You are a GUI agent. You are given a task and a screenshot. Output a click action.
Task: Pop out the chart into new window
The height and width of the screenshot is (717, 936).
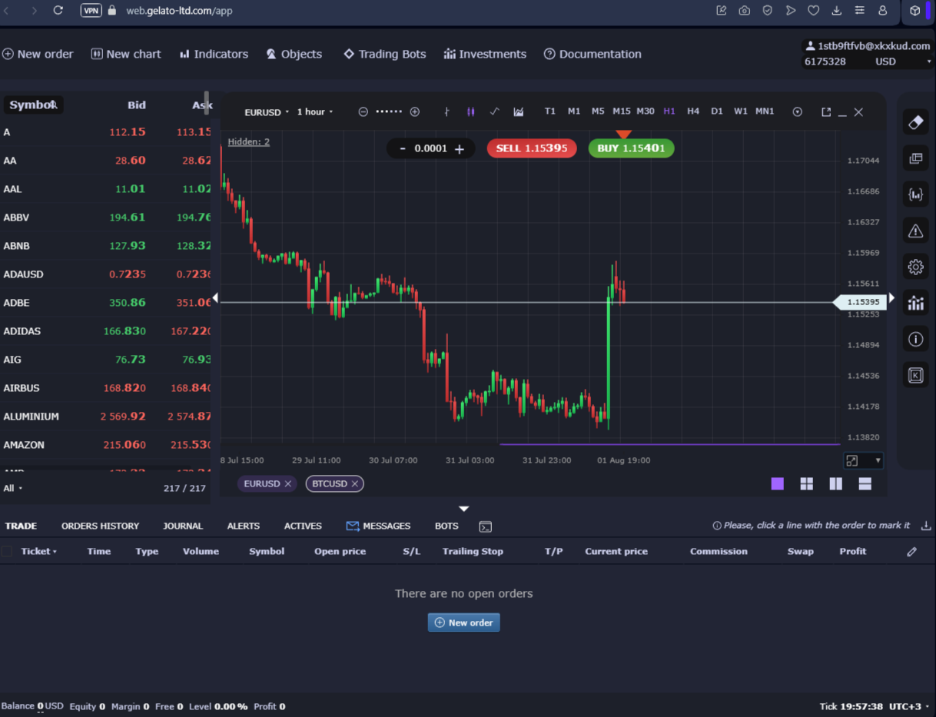pyautogui.click(x=826, y=112)
